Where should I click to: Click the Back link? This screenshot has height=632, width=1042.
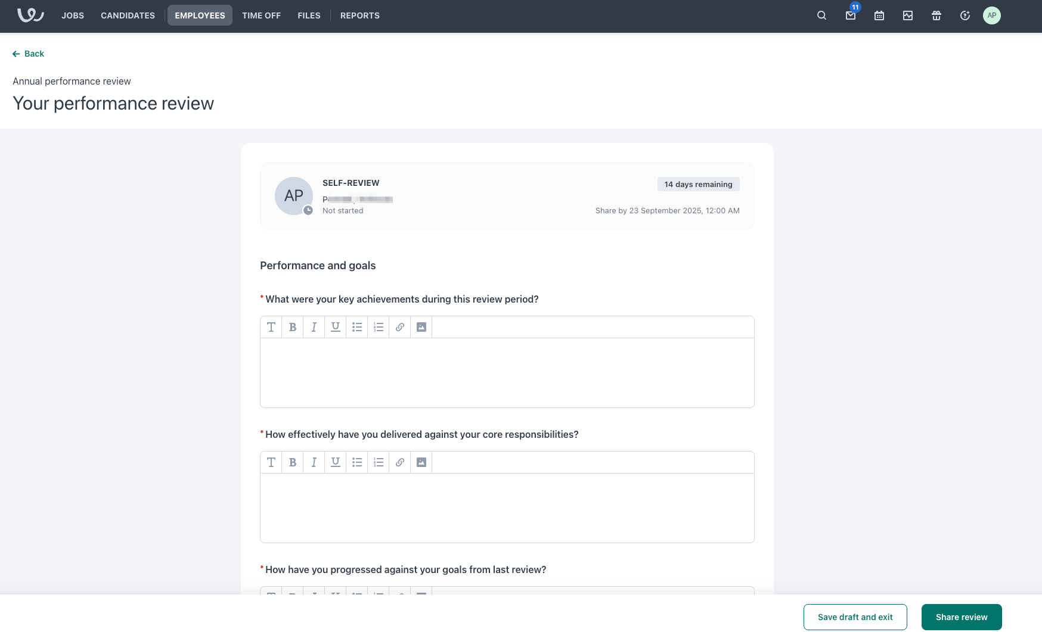coord(29,54)
